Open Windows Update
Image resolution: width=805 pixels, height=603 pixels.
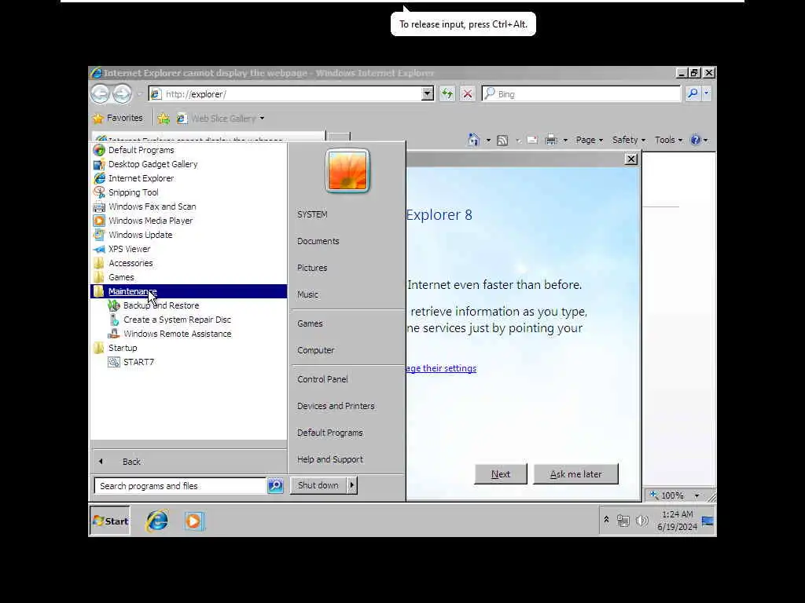pos(140,235)
